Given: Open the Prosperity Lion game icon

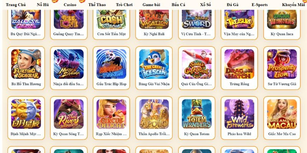Looking at the screenshot, I should [282, 64].
